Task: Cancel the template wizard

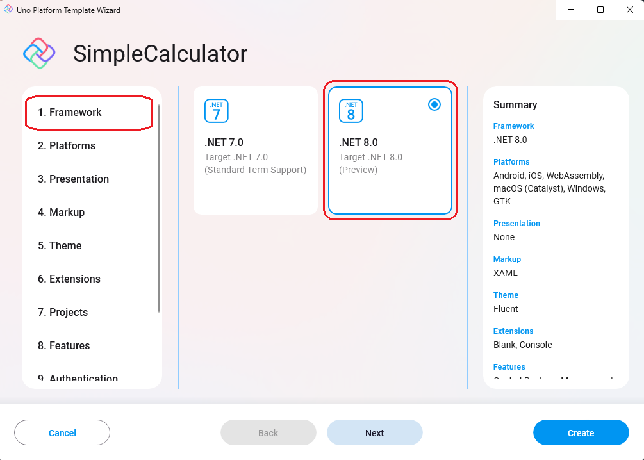Action: (62, 432)
